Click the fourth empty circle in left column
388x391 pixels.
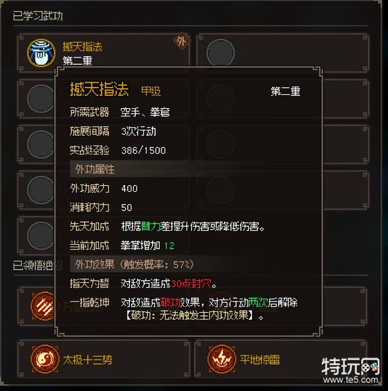41,190
